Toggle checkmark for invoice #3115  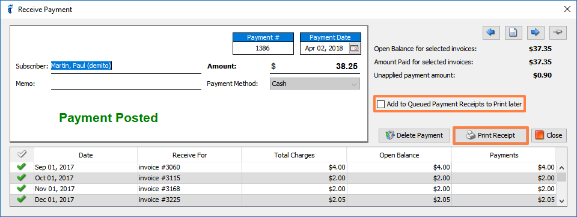[x=22, y=178]
